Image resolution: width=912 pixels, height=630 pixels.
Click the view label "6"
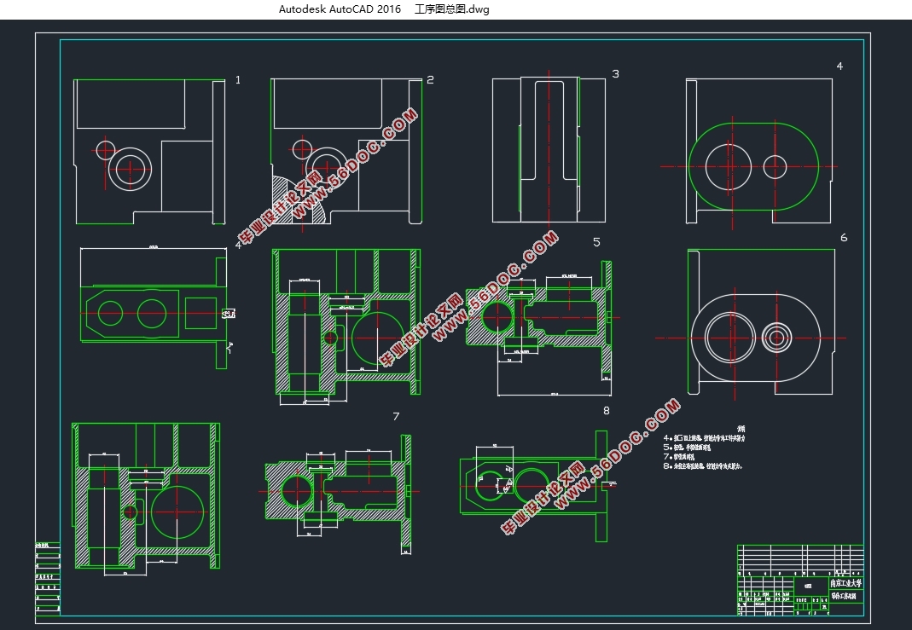click(x=844, y=238)
